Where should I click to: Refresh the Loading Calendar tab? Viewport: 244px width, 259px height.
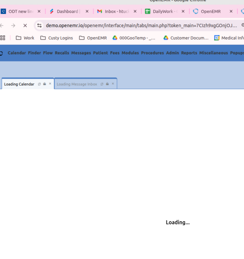click(39, 84)
